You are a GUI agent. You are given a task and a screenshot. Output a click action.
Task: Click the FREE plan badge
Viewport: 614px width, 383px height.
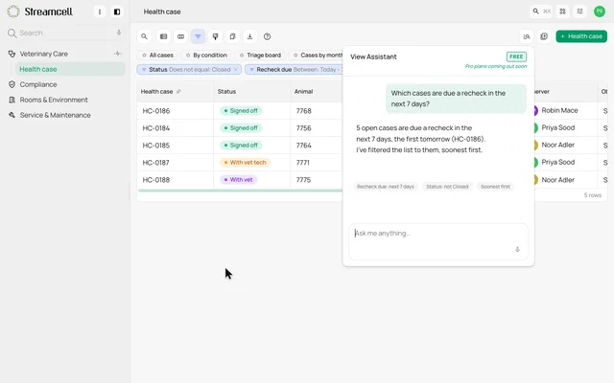coord(516,56)
